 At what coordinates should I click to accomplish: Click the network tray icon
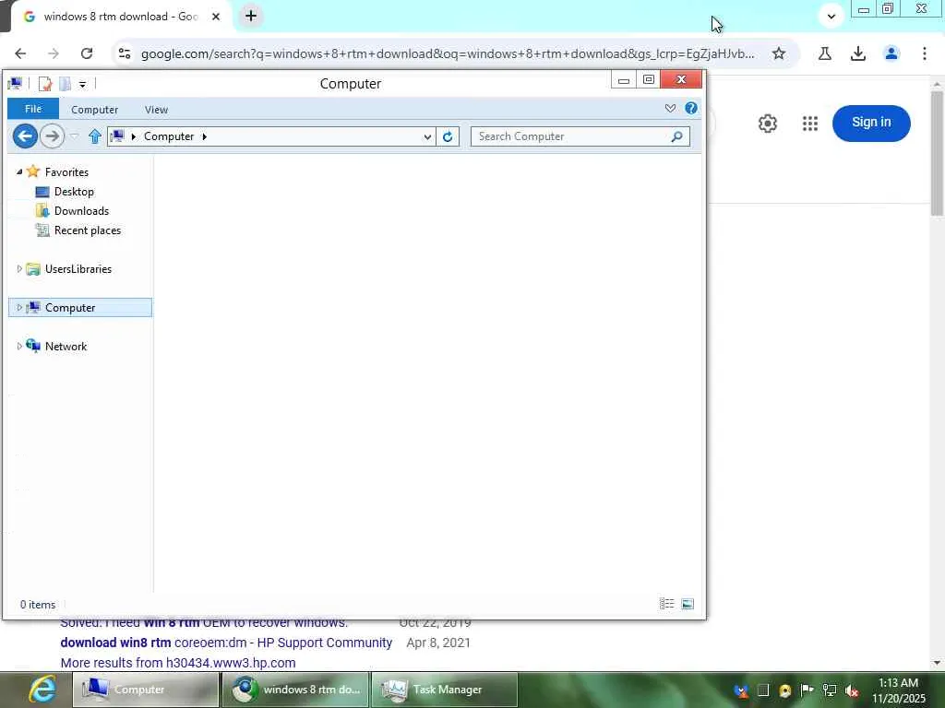pos(830,690)
